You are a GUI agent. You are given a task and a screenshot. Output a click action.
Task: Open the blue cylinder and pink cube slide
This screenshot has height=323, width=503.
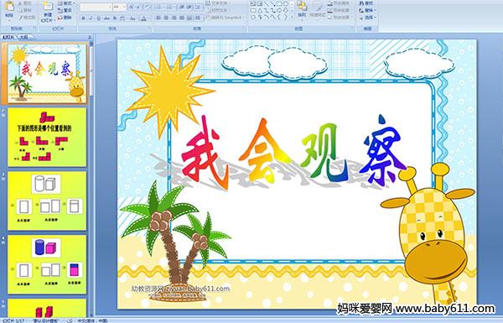pos(47,264)
